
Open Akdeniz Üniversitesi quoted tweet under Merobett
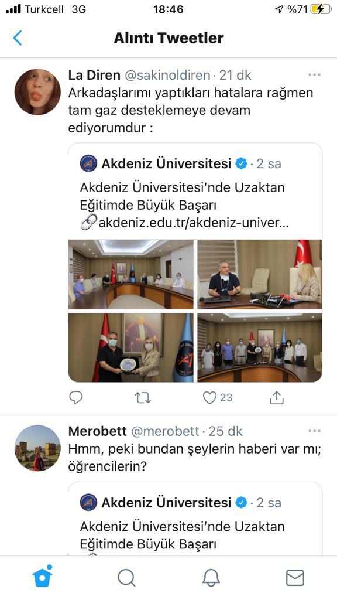click(x=195, y=519)
